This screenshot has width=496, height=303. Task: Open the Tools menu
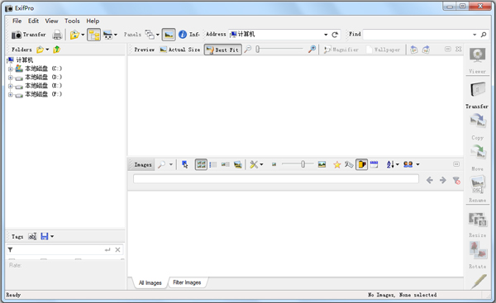pos(72,21)
